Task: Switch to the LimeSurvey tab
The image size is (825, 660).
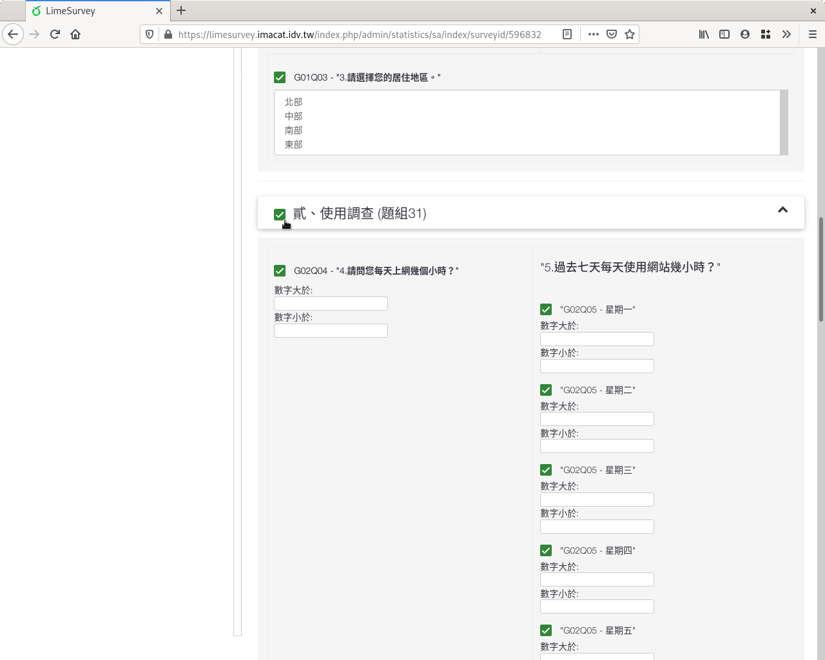Action: pos(98,11)
